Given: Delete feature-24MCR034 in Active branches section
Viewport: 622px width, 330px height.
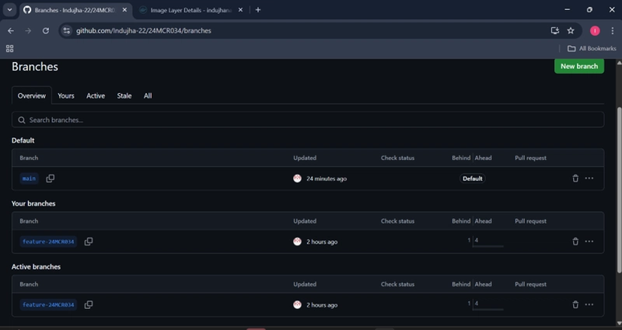Looking at the screenshot, I should click(x=575, y=304).
